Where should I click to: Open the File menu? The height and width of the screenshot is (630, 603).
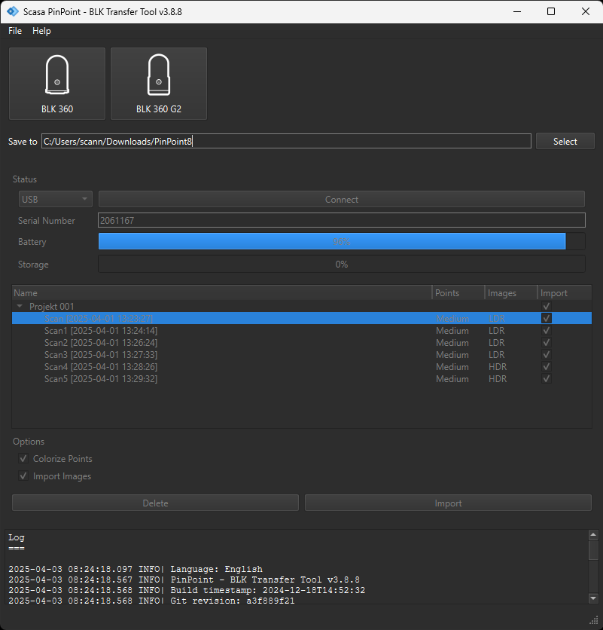click(15, 31)
